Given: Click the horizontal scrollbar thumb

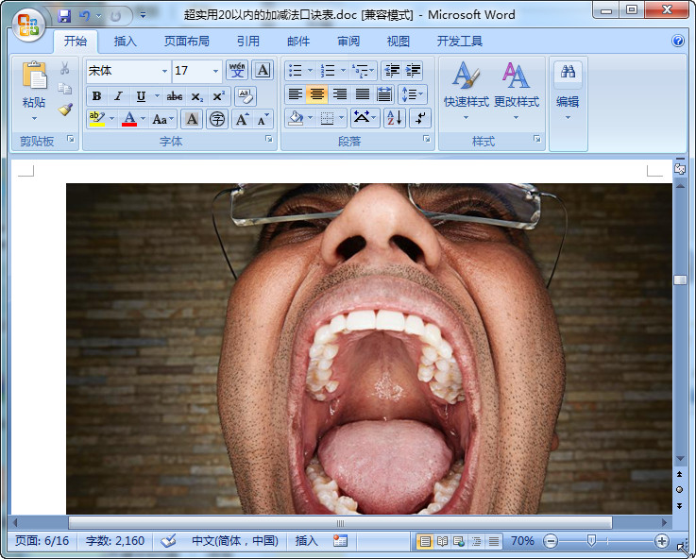Looking at the screenshot, I should tap(340, 523).
